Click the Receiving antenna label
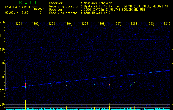This screenshot has height=110, width=173. (63, 13)
